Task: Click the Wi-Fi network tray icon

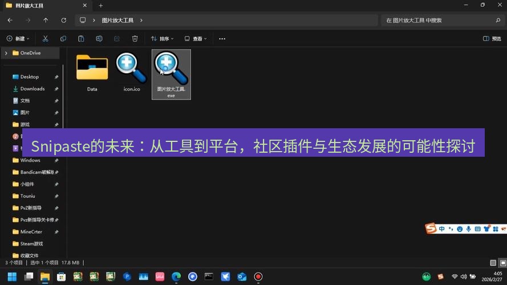Action: [455, 276]
